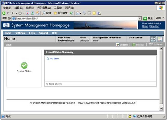Click the Data Source label
167x120 pixels.
tap(136, 38)
